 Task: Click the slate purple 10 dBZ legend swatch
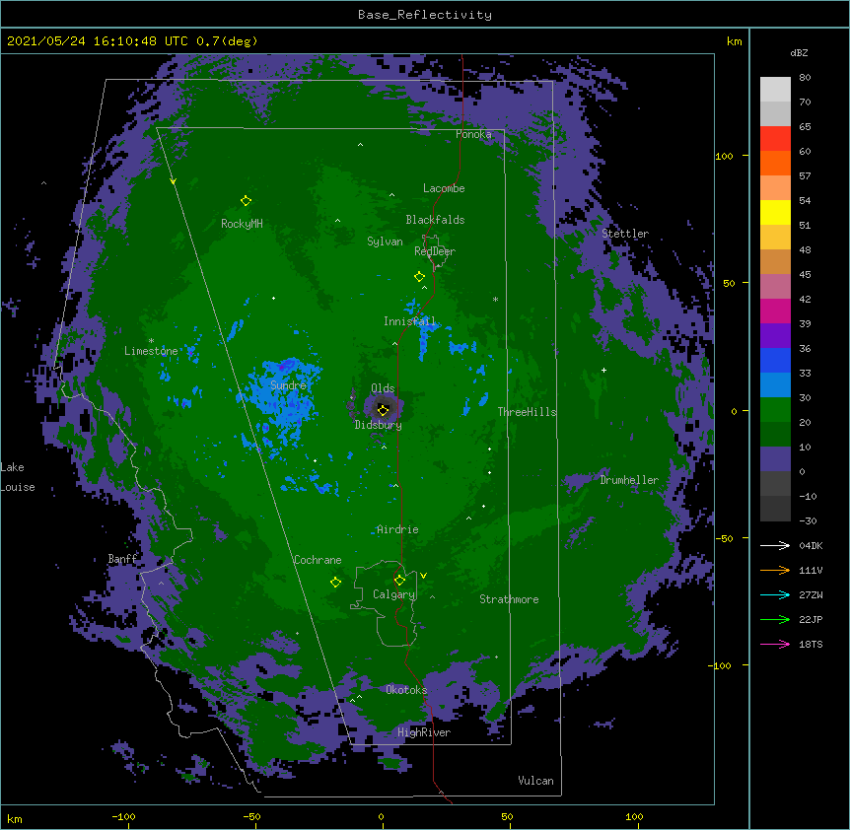click(775, 459)
